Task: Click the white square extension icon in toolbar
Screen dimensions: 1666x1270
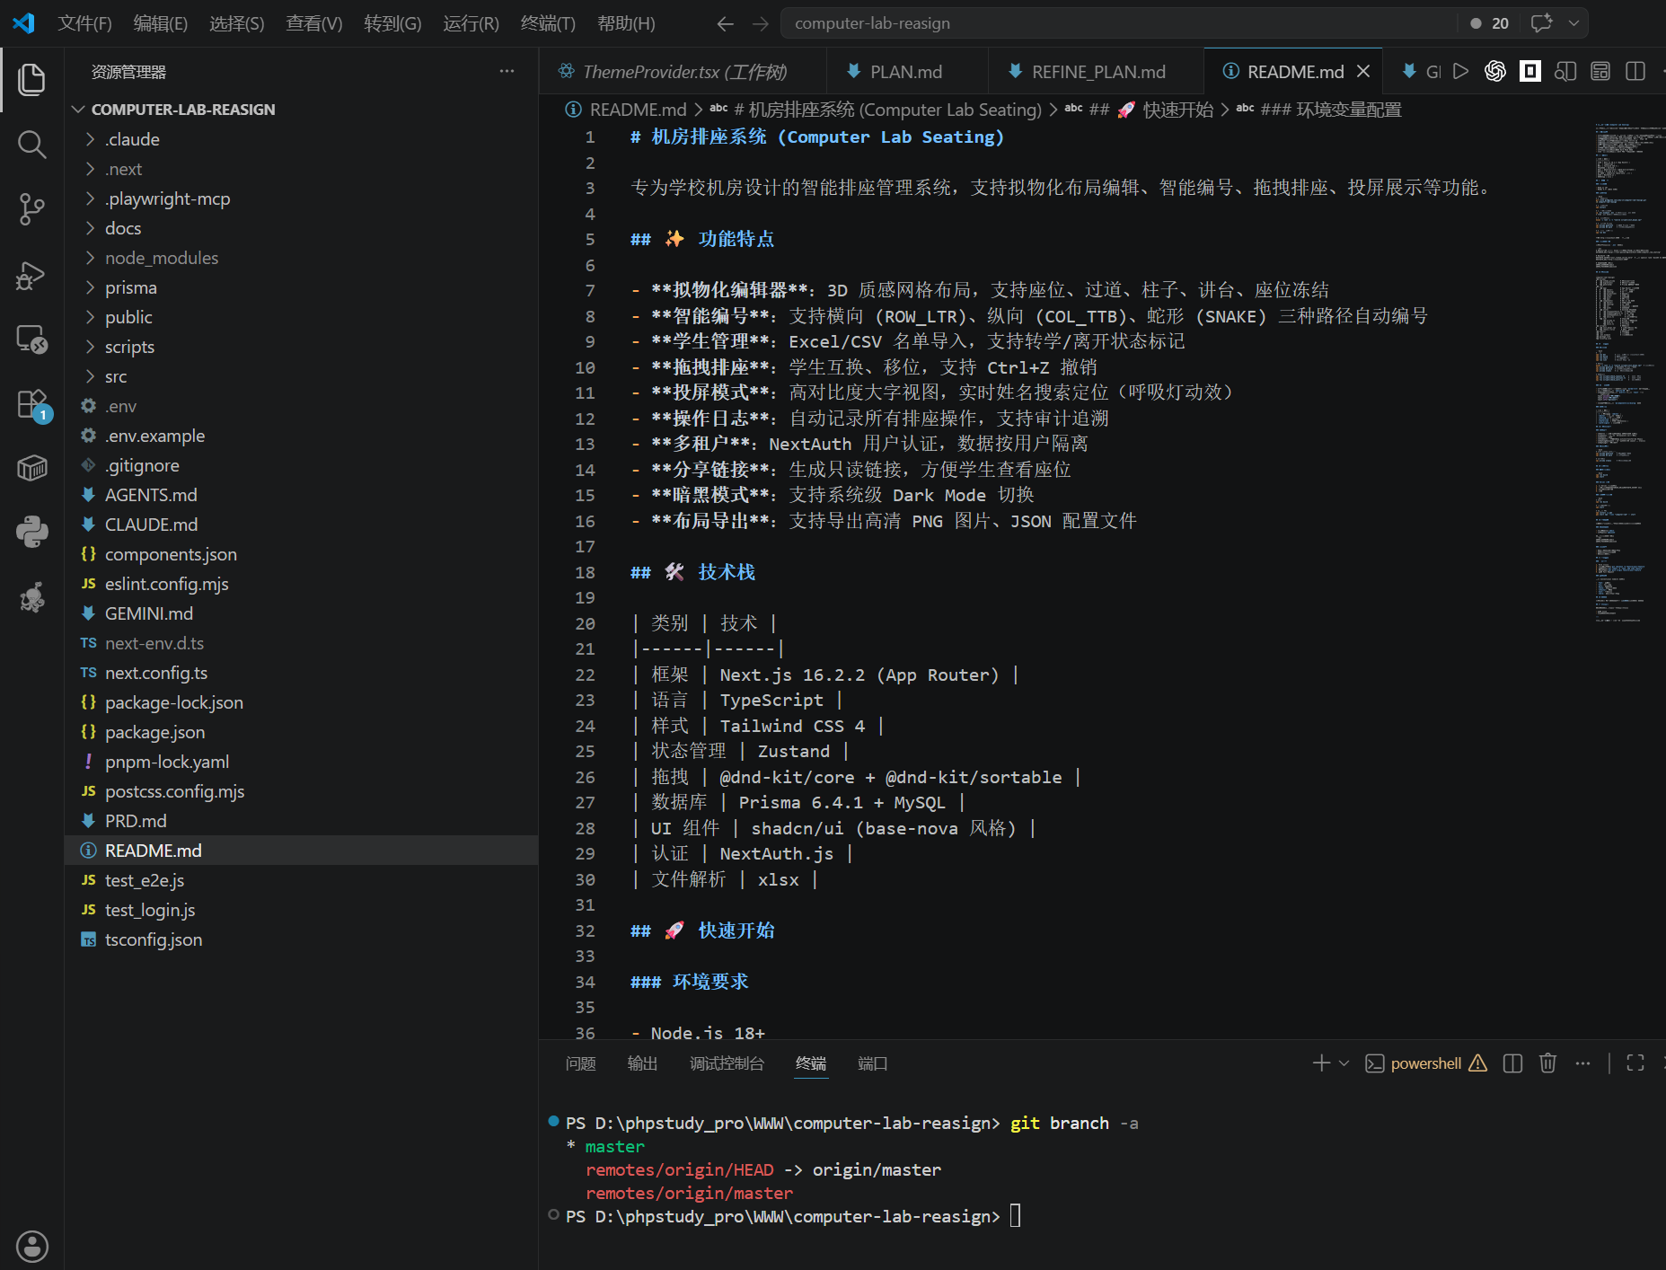Action: [1530, 71]
